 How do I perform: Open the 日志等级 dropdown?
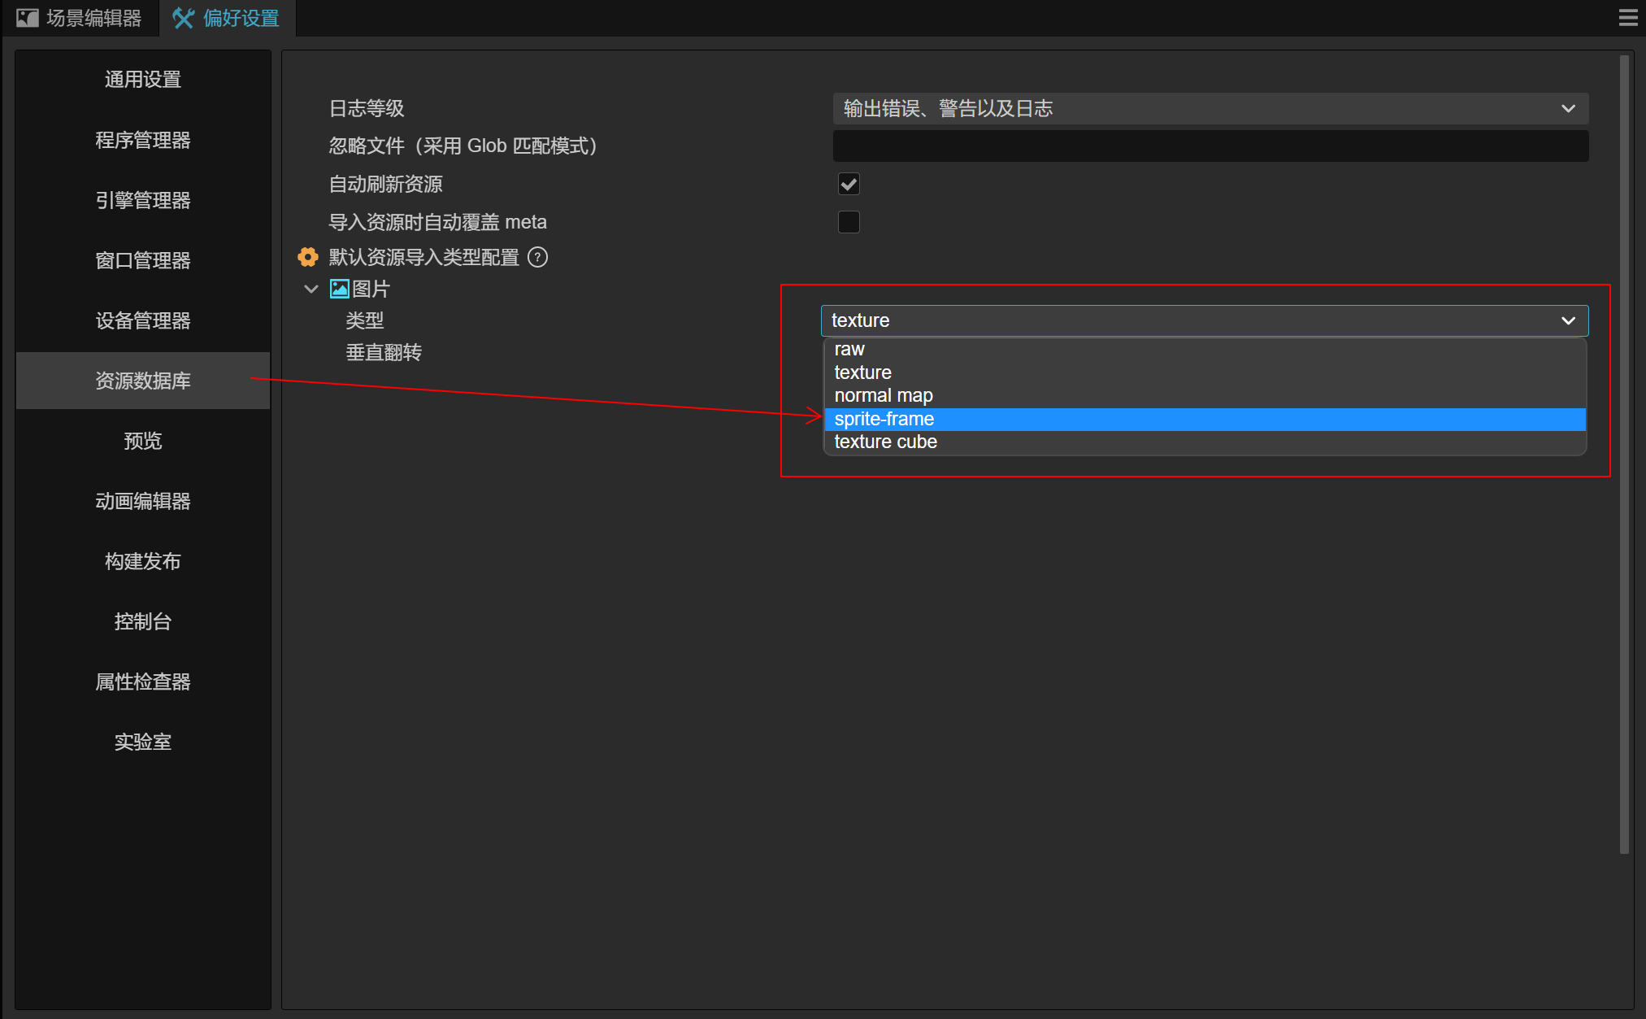1210,108
